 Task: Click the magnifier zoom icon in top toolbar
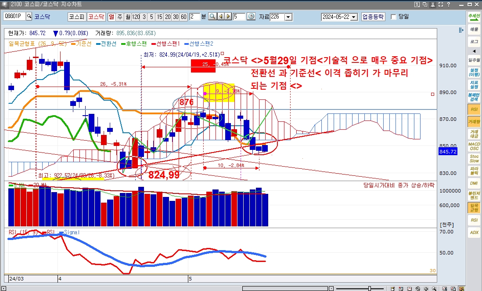click(212, 17)
